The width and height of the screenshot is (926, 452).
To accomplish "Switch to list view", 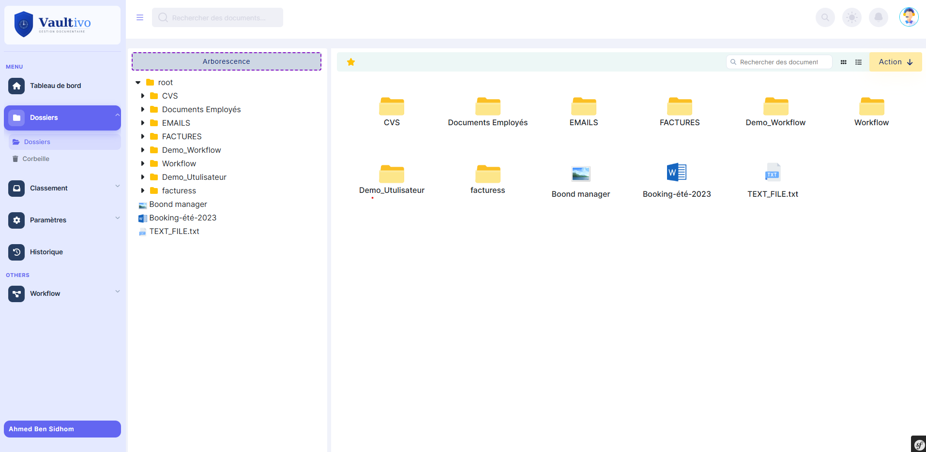I will click(x=858, y=62).
